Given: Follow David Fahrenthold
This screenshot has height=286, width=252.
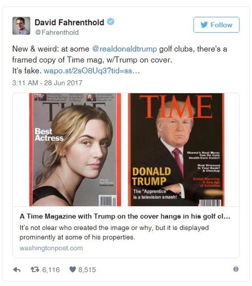Looking at the screenshot, I should (x=216, y=25).
